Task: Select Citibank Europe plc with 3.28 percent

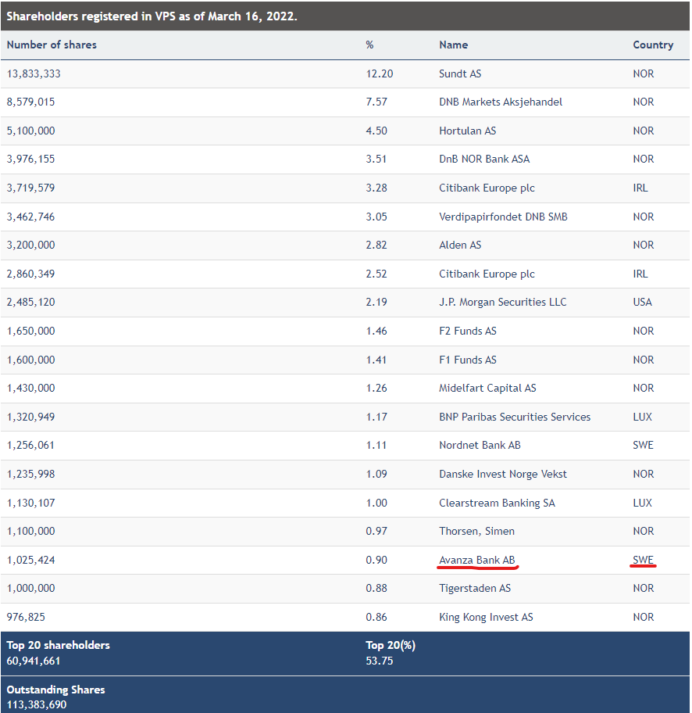Action: pyautogui.click(x=487, y=188)
